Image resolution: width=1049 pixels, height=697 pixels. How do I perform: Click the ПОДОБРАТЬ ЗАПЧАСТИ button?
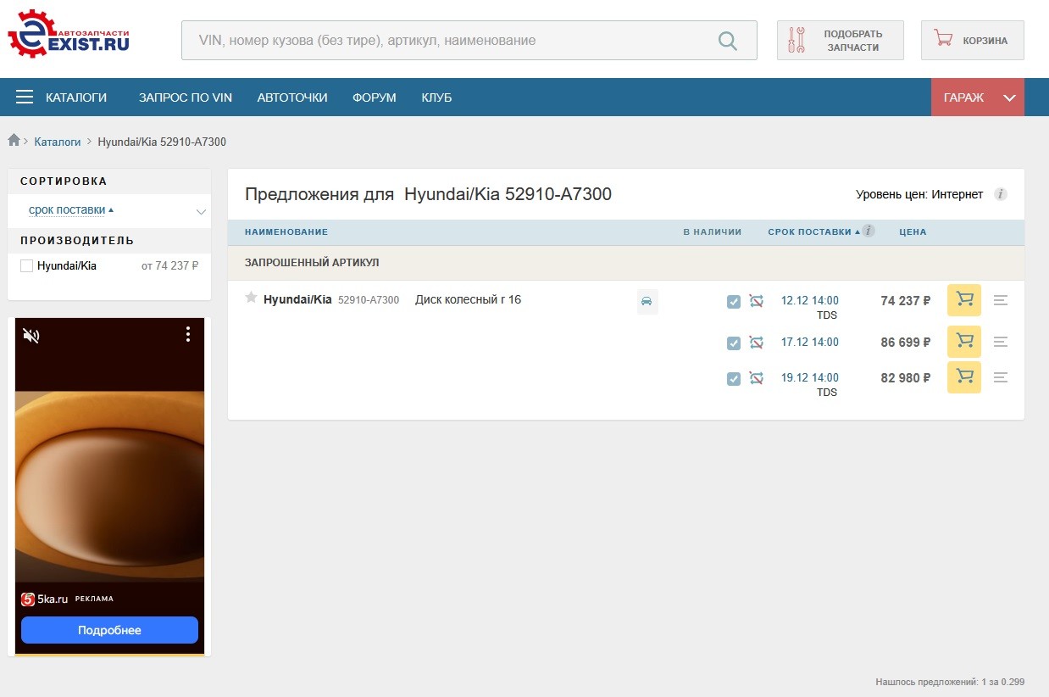click(x=841, y=41)
